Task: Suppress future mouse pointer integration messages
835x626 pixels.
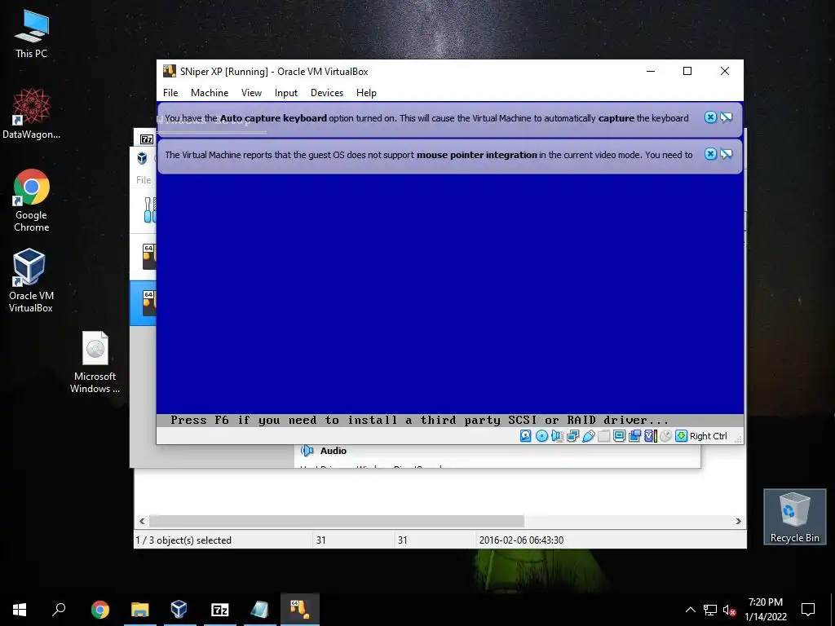Action: pyautogui.click(x=727, y=154)
